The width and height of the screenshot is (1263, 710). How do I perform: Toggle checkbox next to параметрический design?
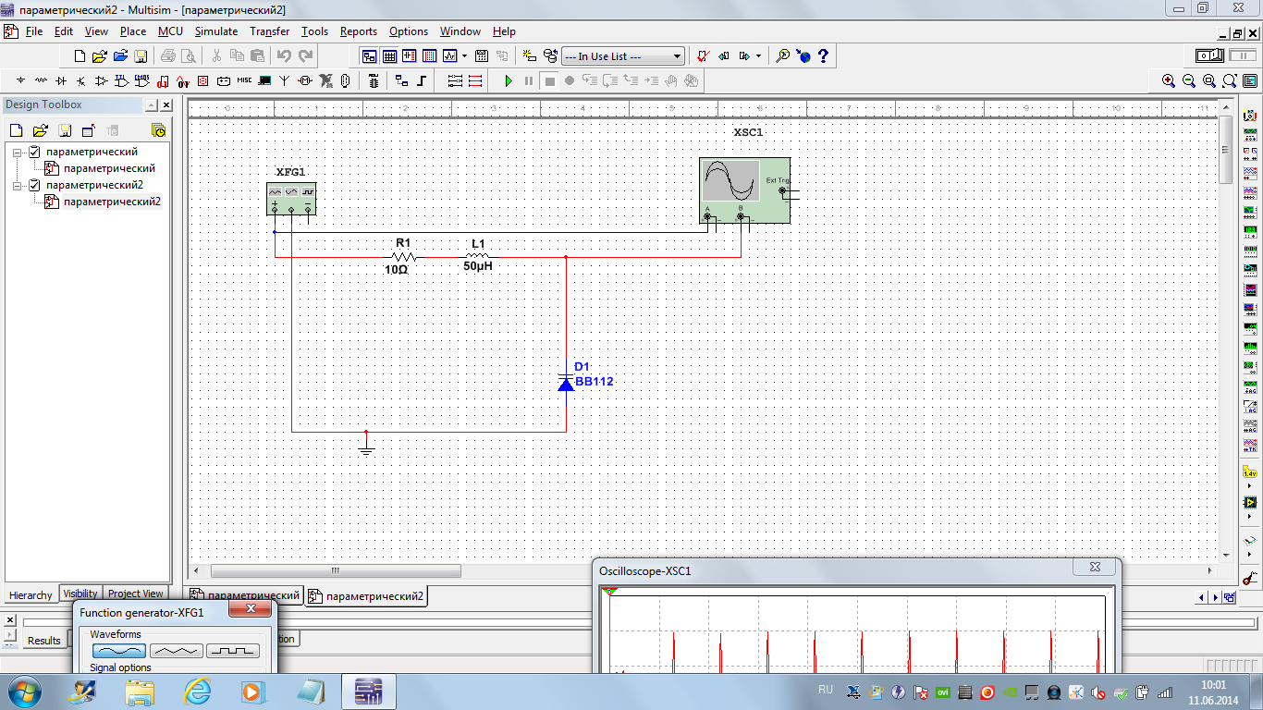point(34,152)
